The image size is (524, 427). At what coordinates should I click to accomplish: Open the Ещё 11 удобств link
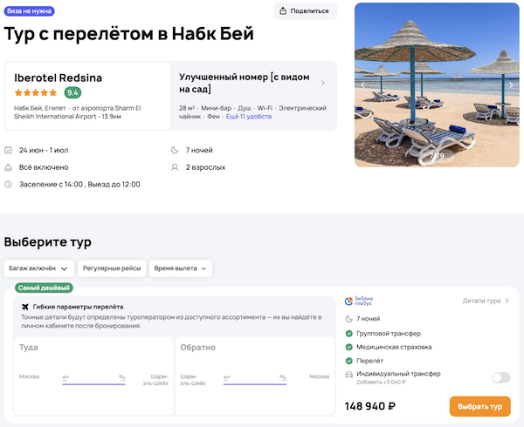[x=249, y=116]
